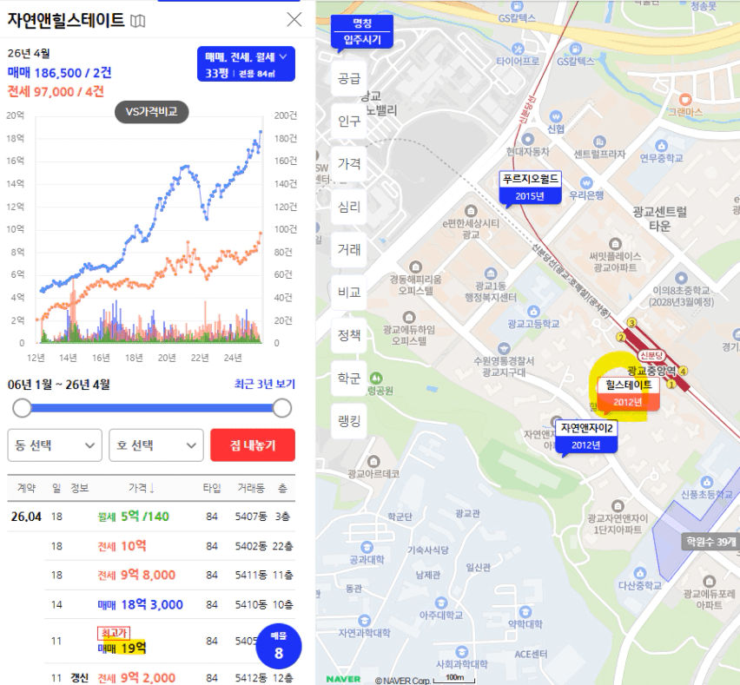The height and width of the screenshot is (685, 740).
Task: Click the 학원수 39개 map label
Action: (710, 542)
